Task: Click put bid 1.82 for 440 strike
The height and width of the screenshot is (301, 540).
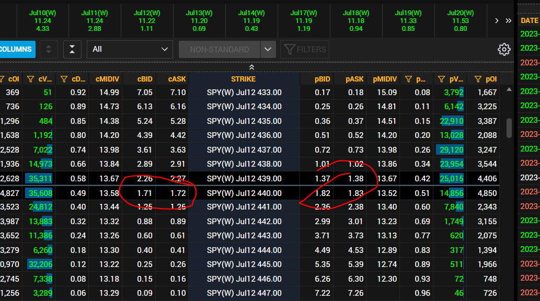Action: click(323, 193)
